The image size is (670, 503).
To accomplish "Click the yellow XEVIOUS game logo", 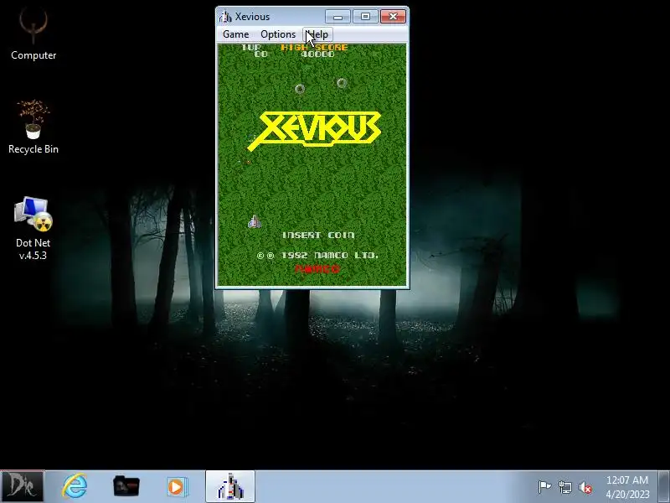I will point(315,130).
